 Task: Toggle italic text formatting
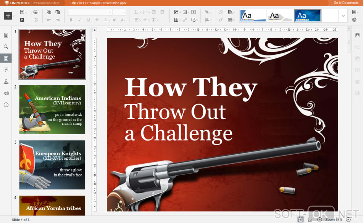tap(80, 20)
